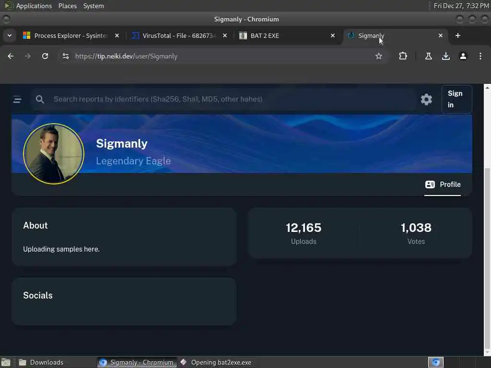Viewport: 491px width, 368px height.
Task: Click the date and time clock
Action: [461, 6]
